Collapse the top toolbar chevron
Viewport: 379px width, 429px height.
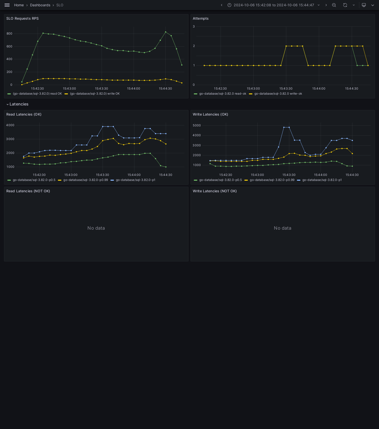point(373,5)
